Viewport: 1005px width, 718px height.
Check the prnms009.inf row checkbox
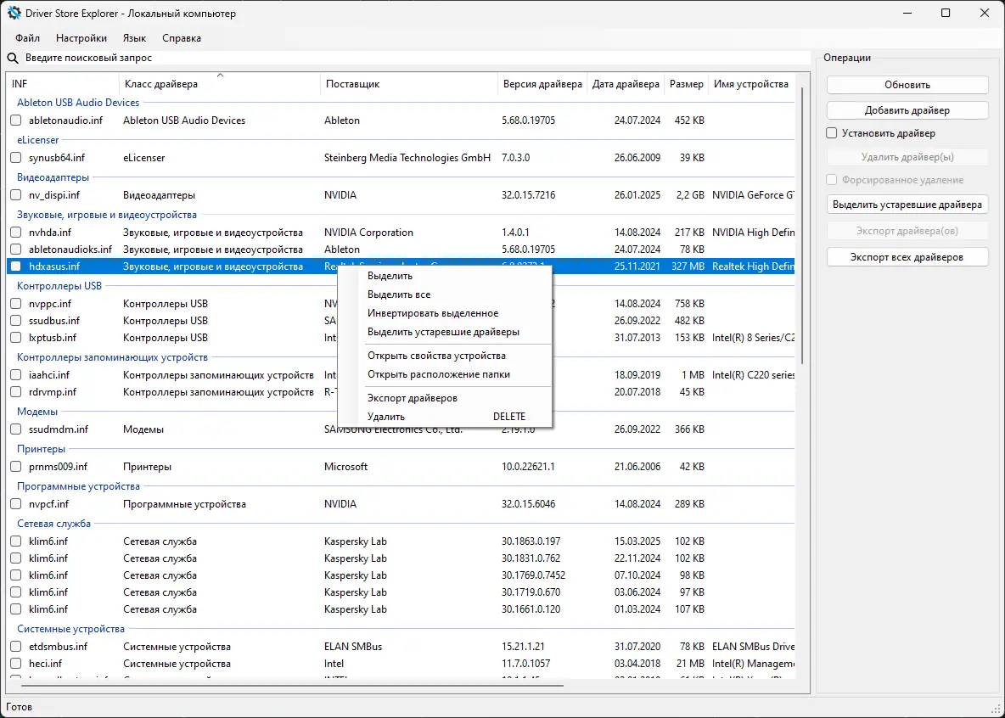(x=16, y=466)
